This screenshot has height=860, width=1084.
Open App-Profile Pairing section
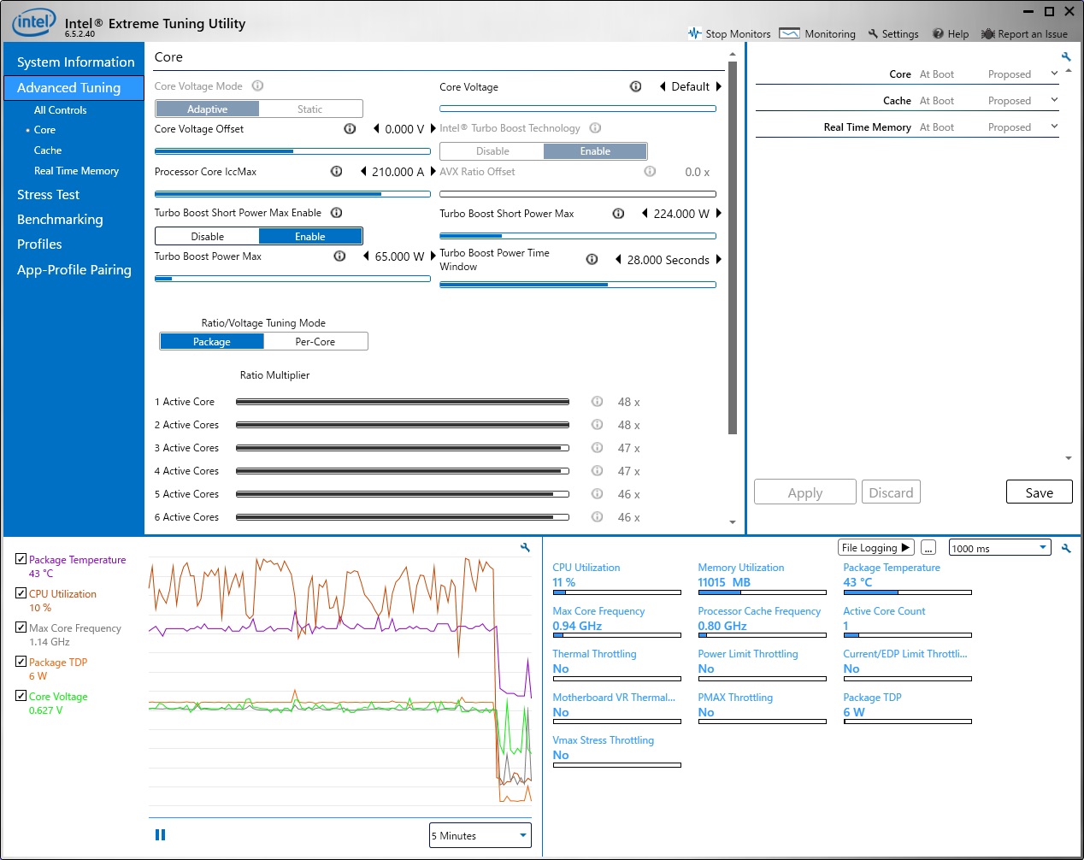(74, 269)
